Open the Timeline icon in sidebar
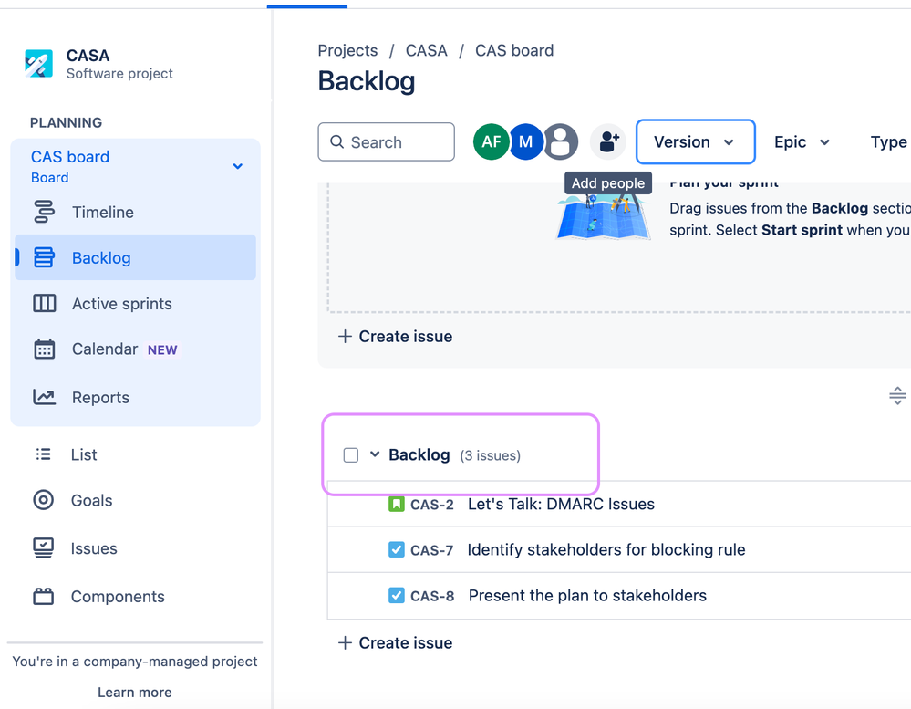Image resolution: width=911 pixels, height=709 pixels. [x=44, y=212]
